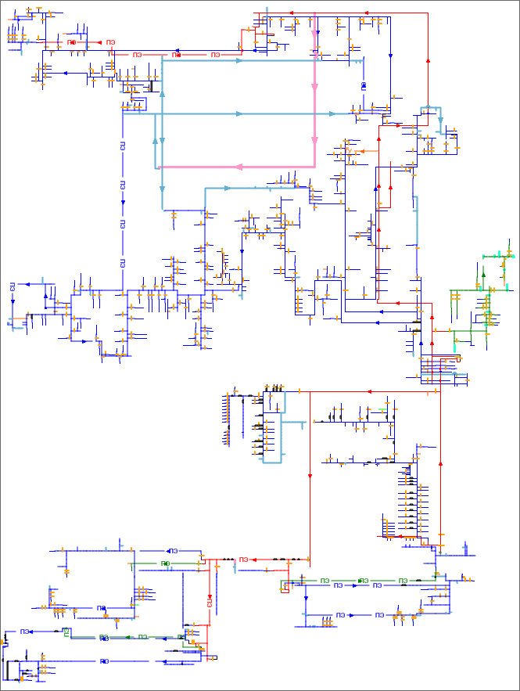Select the red vertical СЦ label near the bottom
The width and height of the screenshot is (520, 691).
click(210, 602)
